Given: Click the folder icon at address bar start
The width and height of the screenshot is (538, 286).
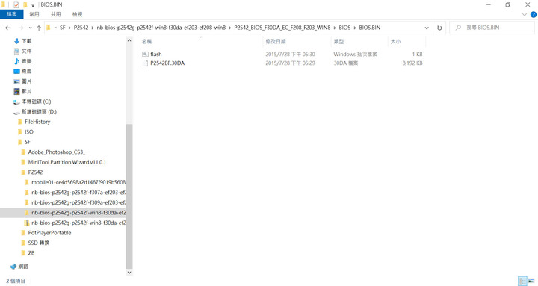Looking at the screenshot, I should pos(49,28).
